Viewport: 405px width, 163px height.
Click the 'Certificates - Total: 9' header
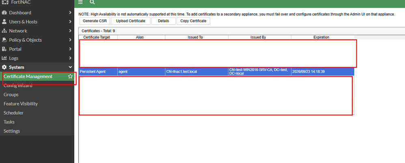pyautogui.click(x=98, y=31)
